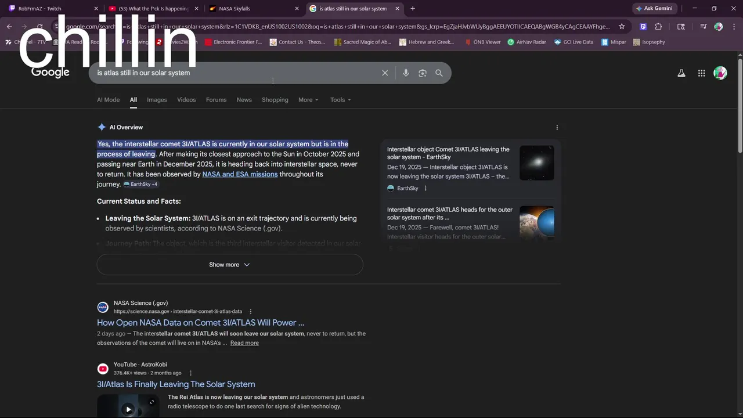Viewport: 743px width, 418px height.
Task: Open Electronic Frontier F... bookmark
Action: [233, 42]
